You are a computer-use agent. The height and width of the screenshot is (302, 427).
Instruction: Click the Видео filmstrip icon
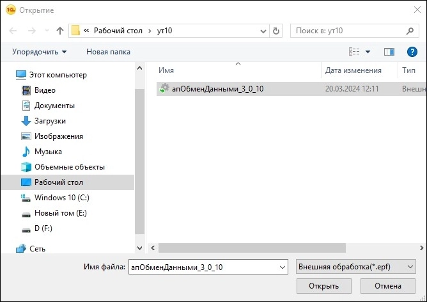pos(26,90)
